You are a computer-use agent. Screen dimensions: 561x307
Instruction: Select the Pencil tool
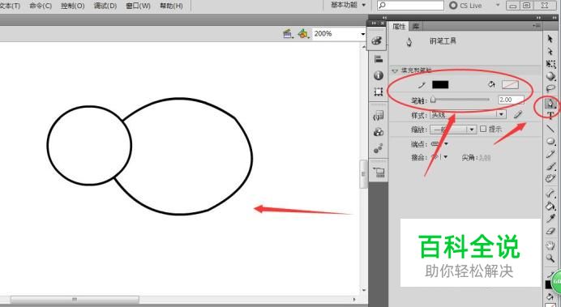(x=550, y=155)
